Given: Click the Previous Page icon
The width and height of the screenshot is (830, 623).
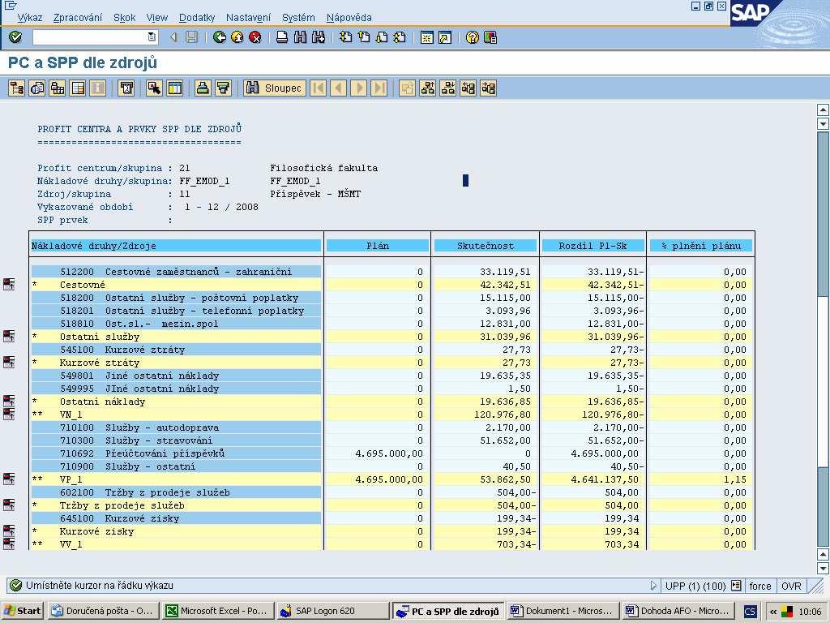Looking at the screenshot, I should pos(364,37).
